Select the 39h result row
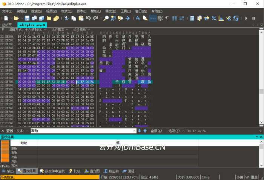This screenshot has height=180, width=264. [x=104, y=148]
